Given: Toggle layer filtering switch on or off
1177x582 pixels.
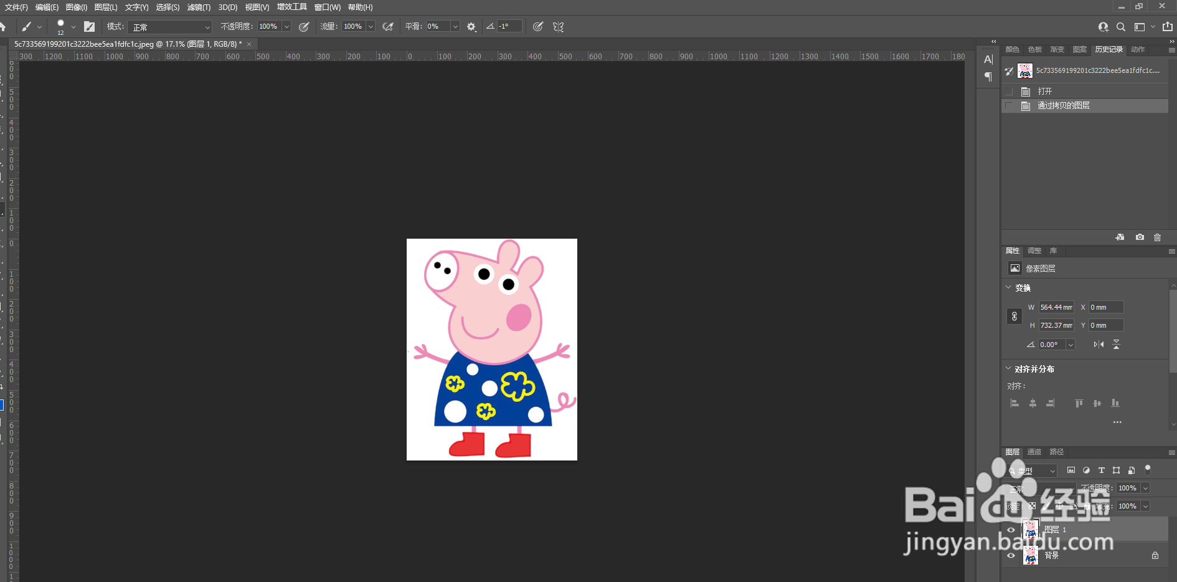Looking at the screenshot, I should [x=1148, y=470].
